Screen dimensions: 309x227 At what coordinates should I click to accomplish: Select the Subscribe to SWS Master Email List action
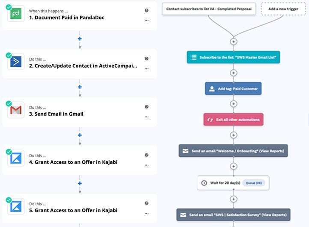(233, 57)
